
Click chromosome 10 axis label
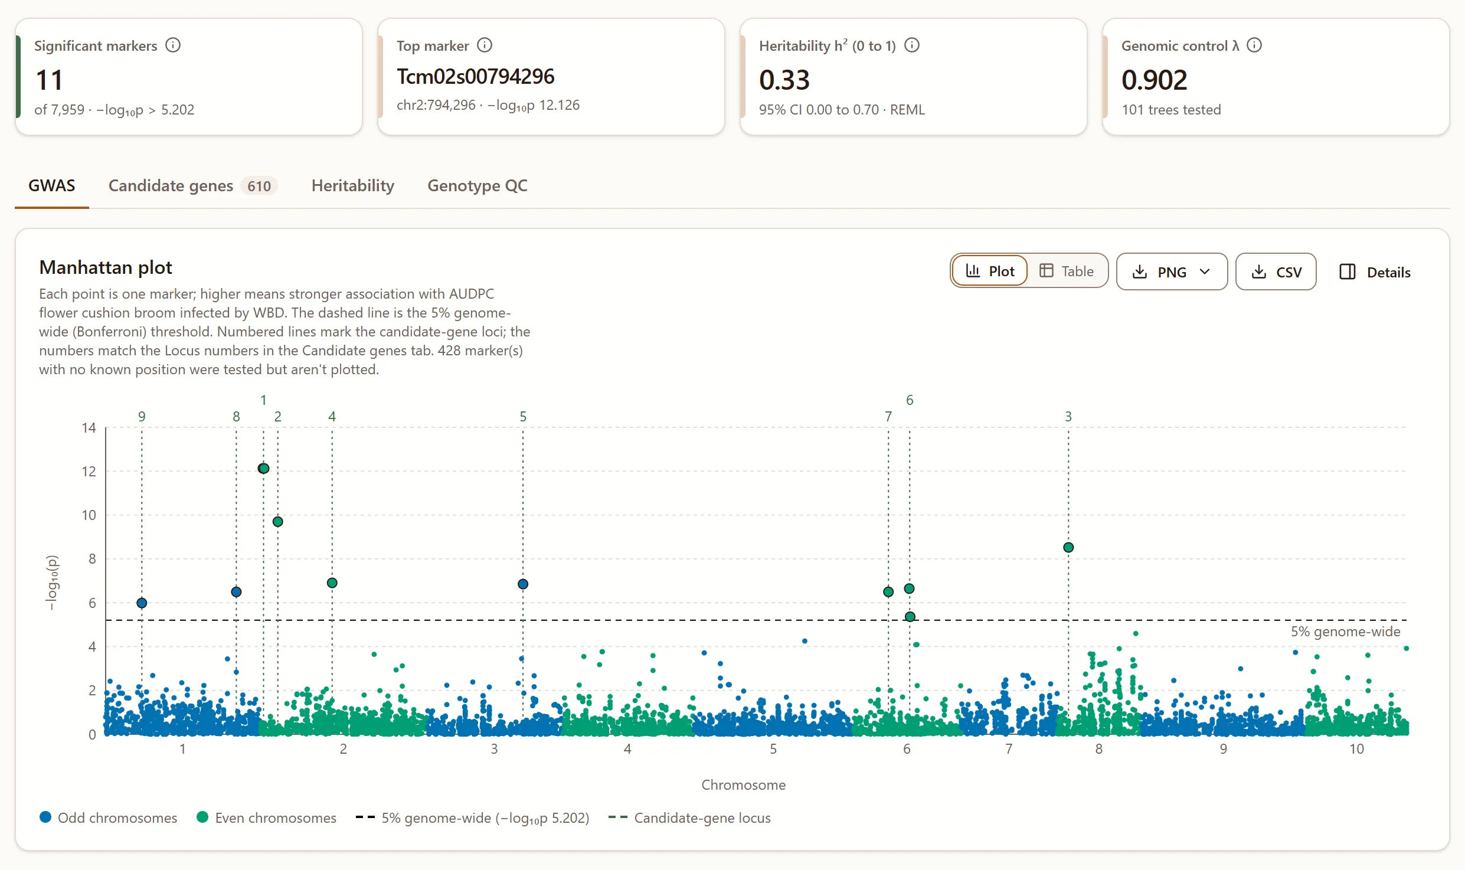(x=1356, y=749)
